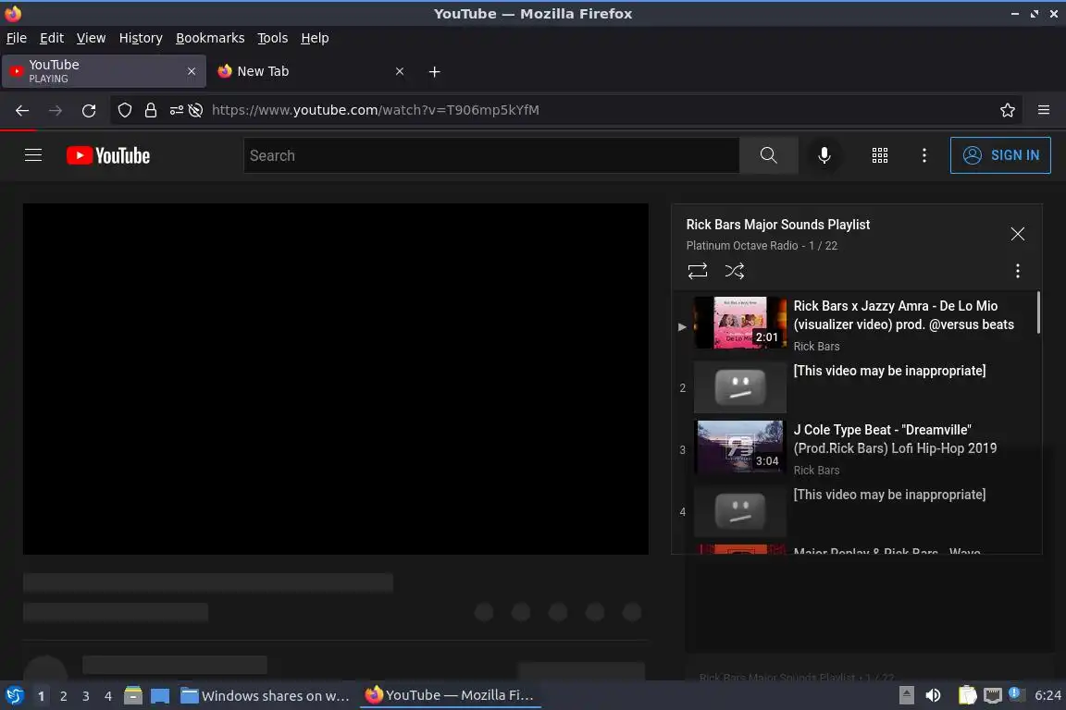Select the Rick Bars x Jazzy Amra title
Image resolution: width=1066 pixels, height=710 pixels.
coord(903,315)
